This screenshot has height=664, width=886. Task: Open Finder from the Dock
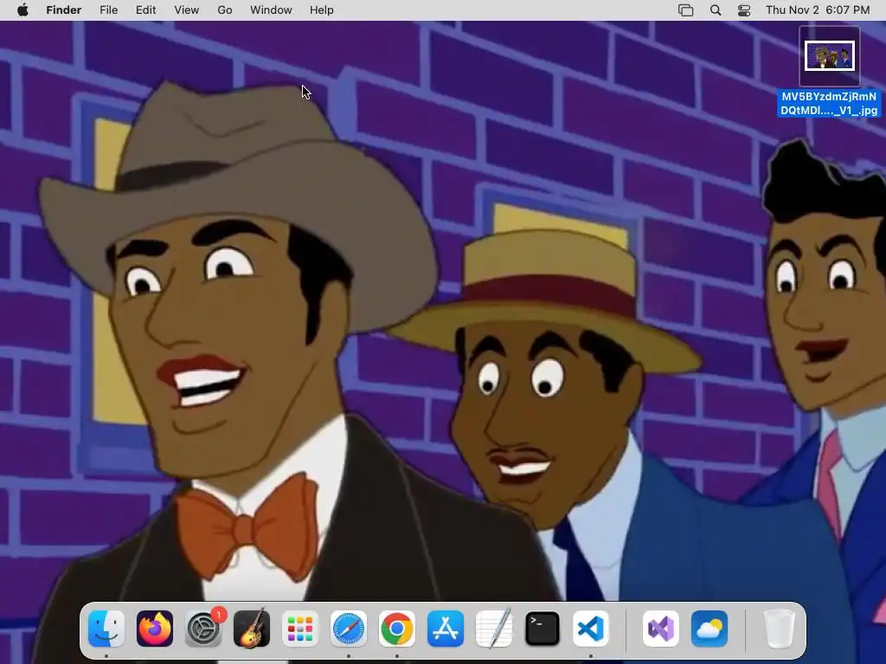(x=106, y=629)
